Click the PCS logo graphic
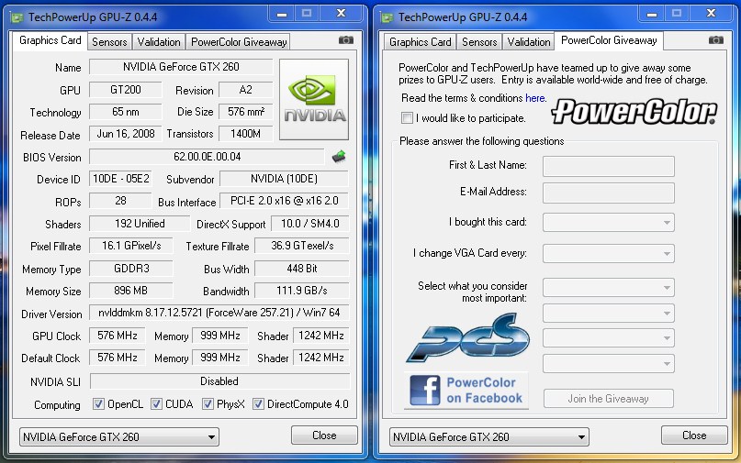This screenshot has width=741, height=463. coord(468,338)
